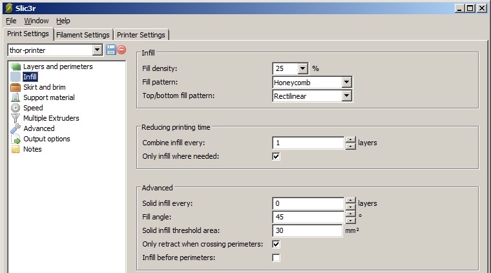
Task: Click the Multiple Extruders funnel icon
Action: click(x=16, y=118)
